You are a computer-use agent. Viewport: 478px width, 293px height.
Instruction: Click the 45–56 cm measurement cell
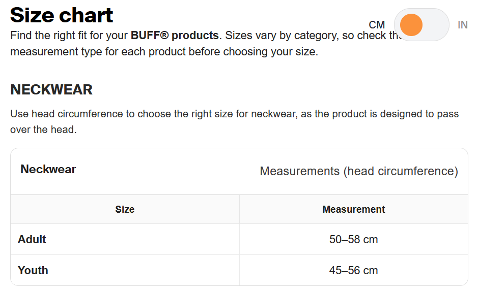click(354, 270)
